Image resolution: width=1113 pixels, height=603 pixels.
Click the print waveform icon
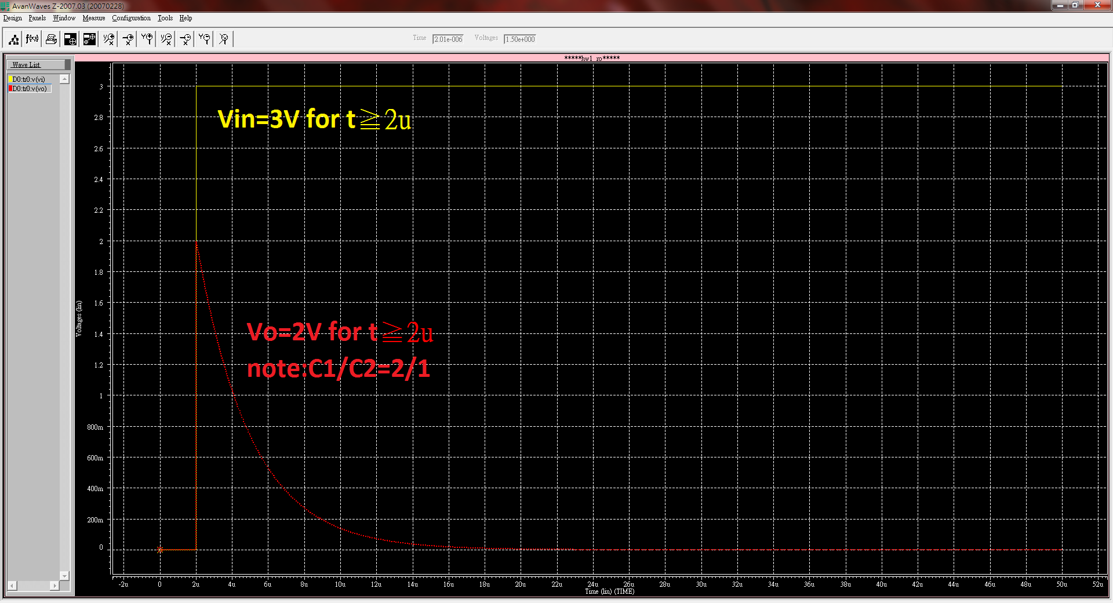point(52,39)
